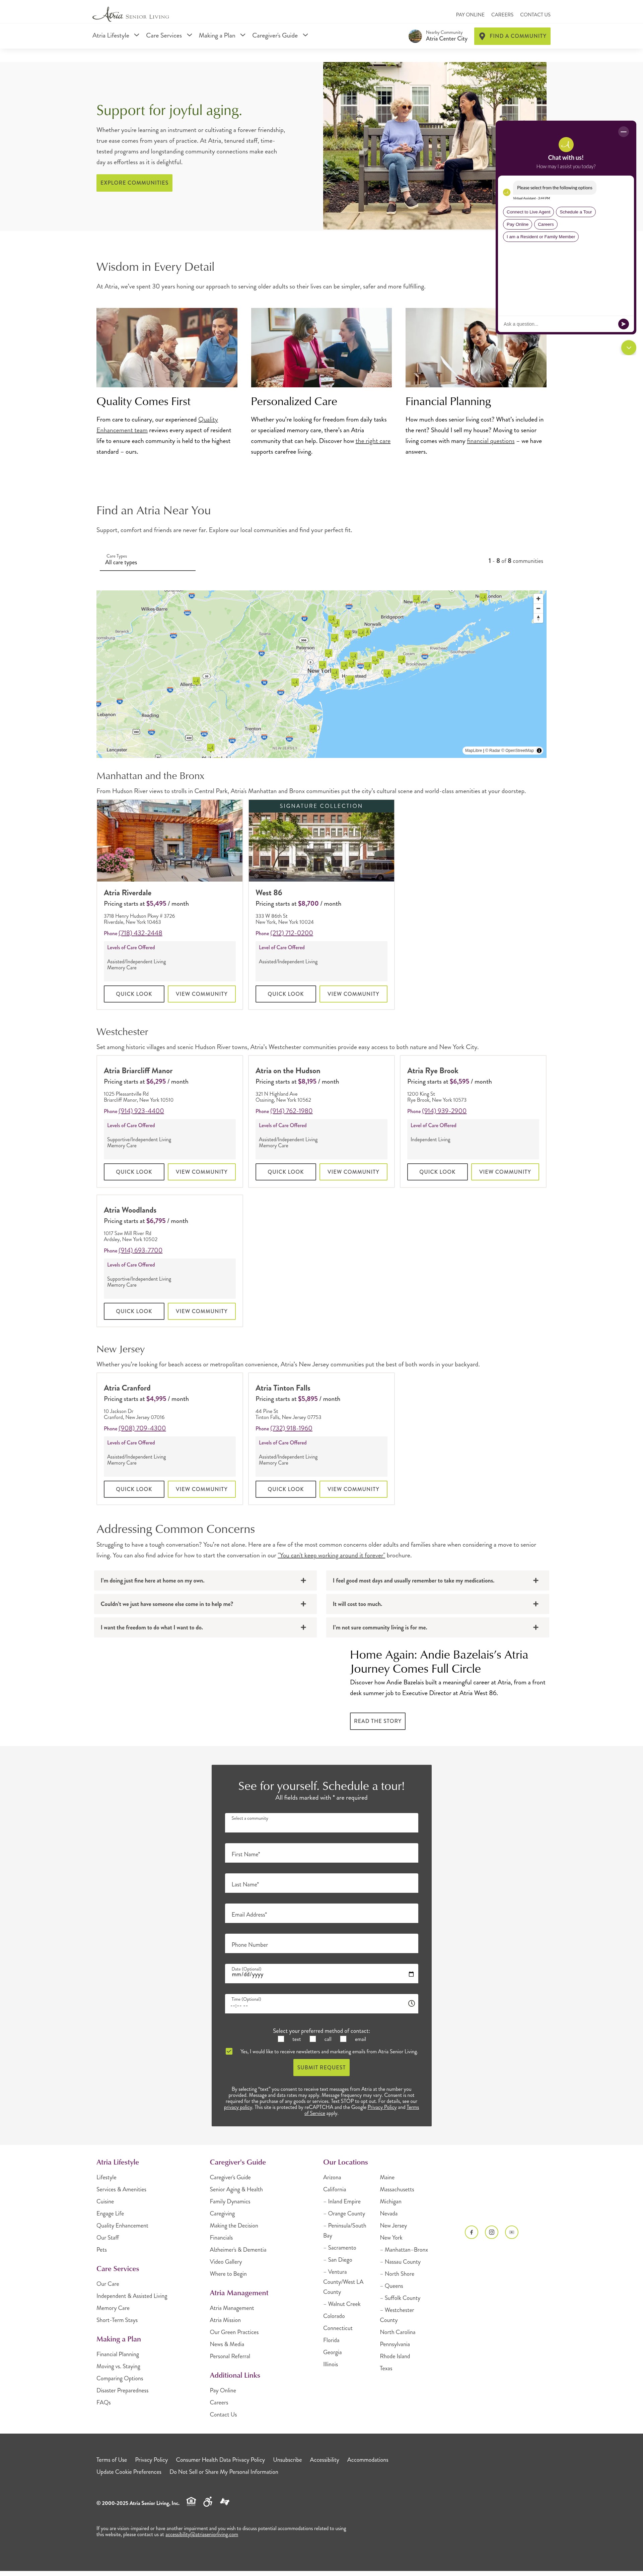Click the Atria Senior Living logo
This screenshot has width=643, height=2576.
tap(131, 15)
